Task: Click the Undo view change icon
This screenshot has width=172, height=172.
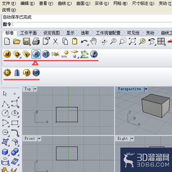Action: pyautogui.click(x=152, y=42)
